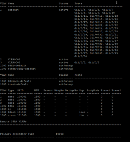Screen dimensions: 130x142
Task: Click port Gi1/0/28 in the list
Action: click(x=112, y=32)
